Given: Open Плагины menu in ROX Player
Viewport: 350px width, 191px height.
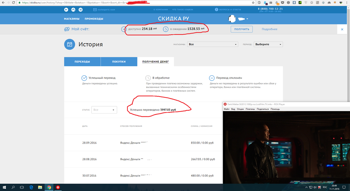Looking at the screenshot, I should [250, 109].
